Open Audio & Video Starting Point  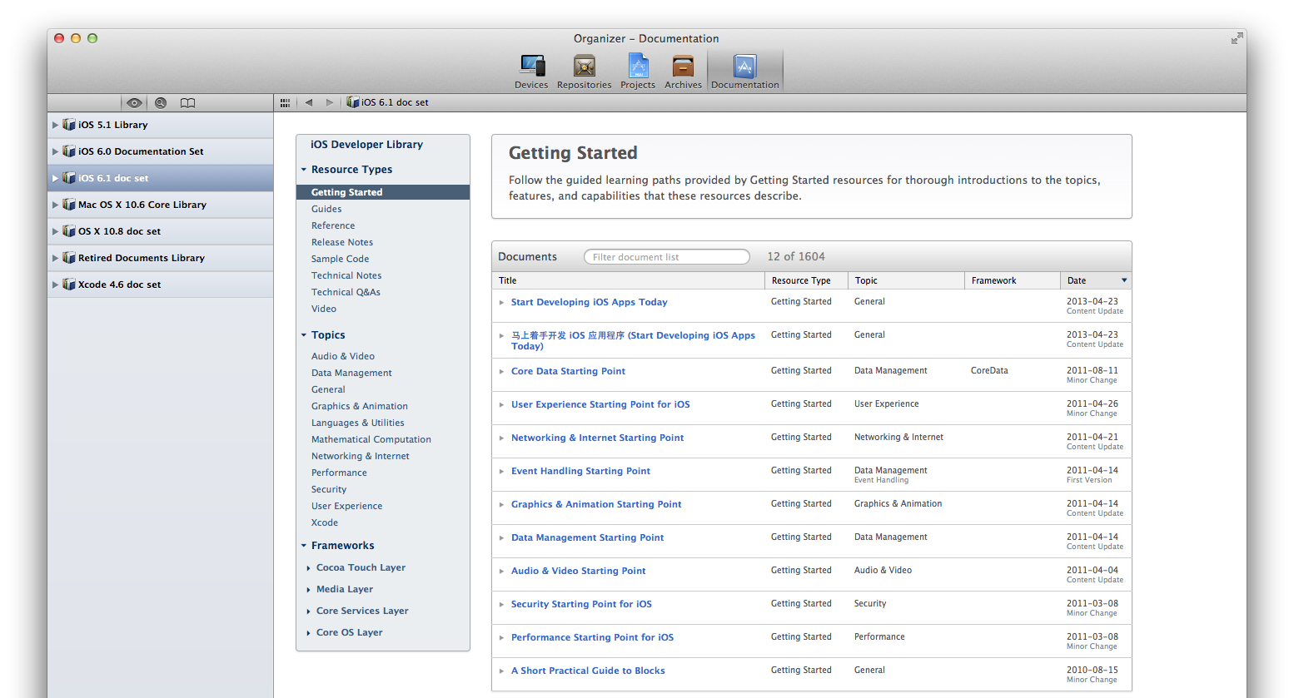tap(578, 571)
